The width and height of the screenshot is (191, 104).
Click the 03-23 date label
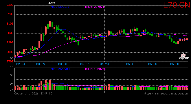pos(63,64)
